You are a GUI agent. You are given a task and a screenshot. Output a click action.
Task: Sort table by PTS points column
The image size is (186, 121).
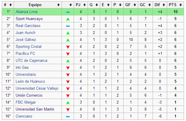(180, 5)
